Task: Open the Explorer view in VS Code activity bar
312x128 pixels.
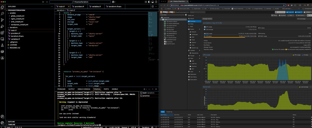Action: [2, 8]
